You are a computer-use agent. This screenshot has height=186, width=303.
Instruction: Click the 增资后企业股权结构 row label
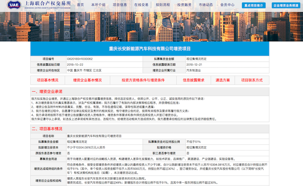pos(48,181)
